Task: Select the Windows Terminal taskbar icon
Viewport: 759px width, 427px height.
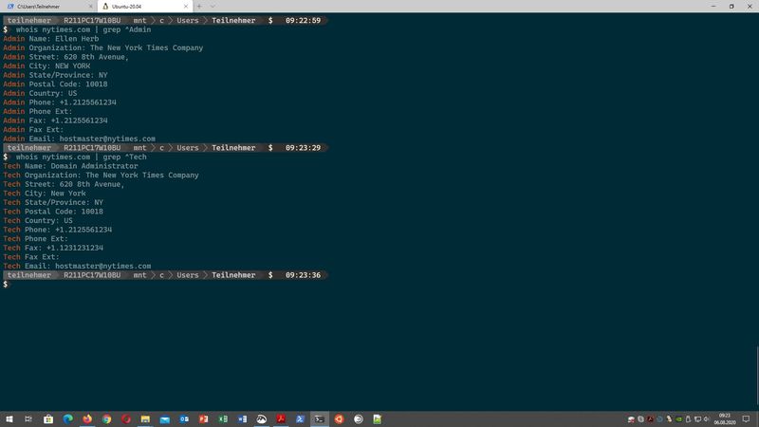Action: (x=320, y=419)
